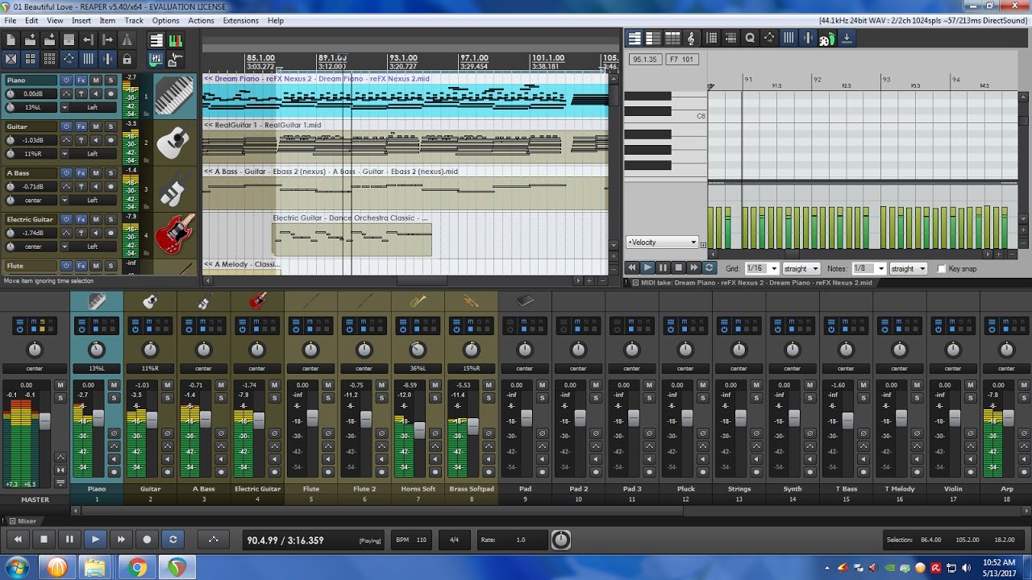1032x580 pixels.
Task: Toggle the metronome in the main toolbar
Action: point(127,39)
